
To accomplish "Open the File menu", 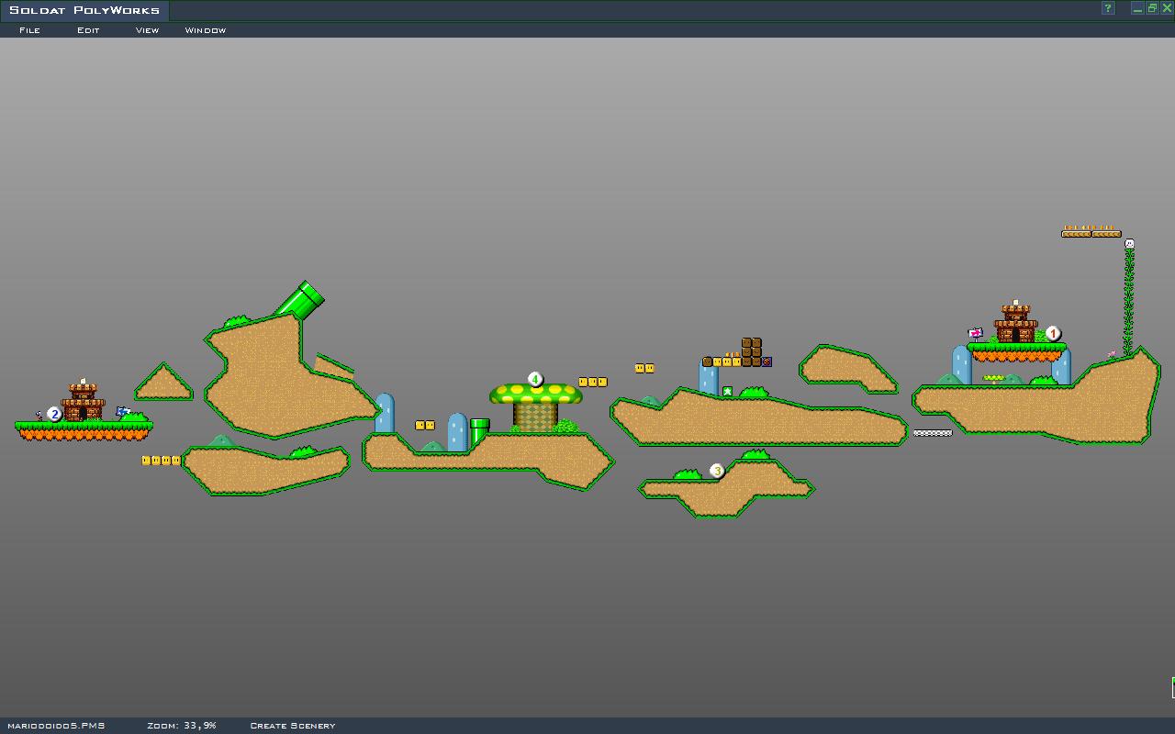I will (29, 30).
